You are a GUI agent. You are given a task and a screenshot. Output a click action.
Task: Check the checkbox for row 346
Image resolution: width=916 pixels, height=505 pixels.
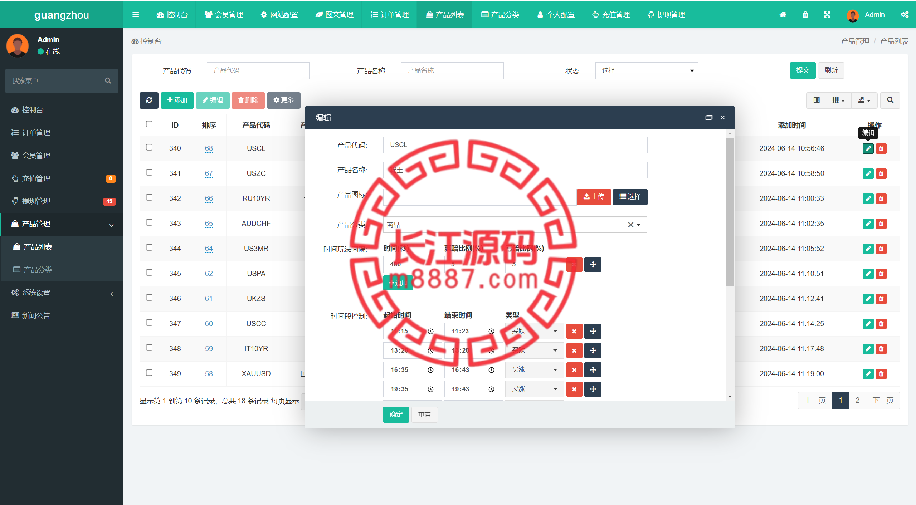tap(149, 298)
